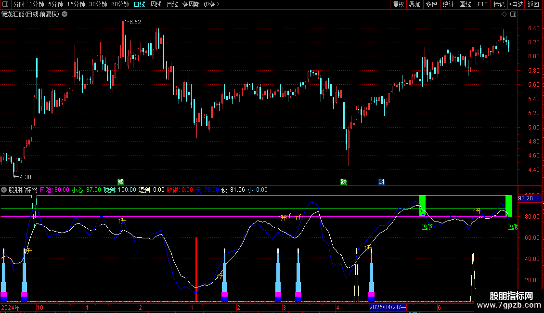Click the first green 逃顶 signal label
This screenshot has height=313, width=544.
428,227
